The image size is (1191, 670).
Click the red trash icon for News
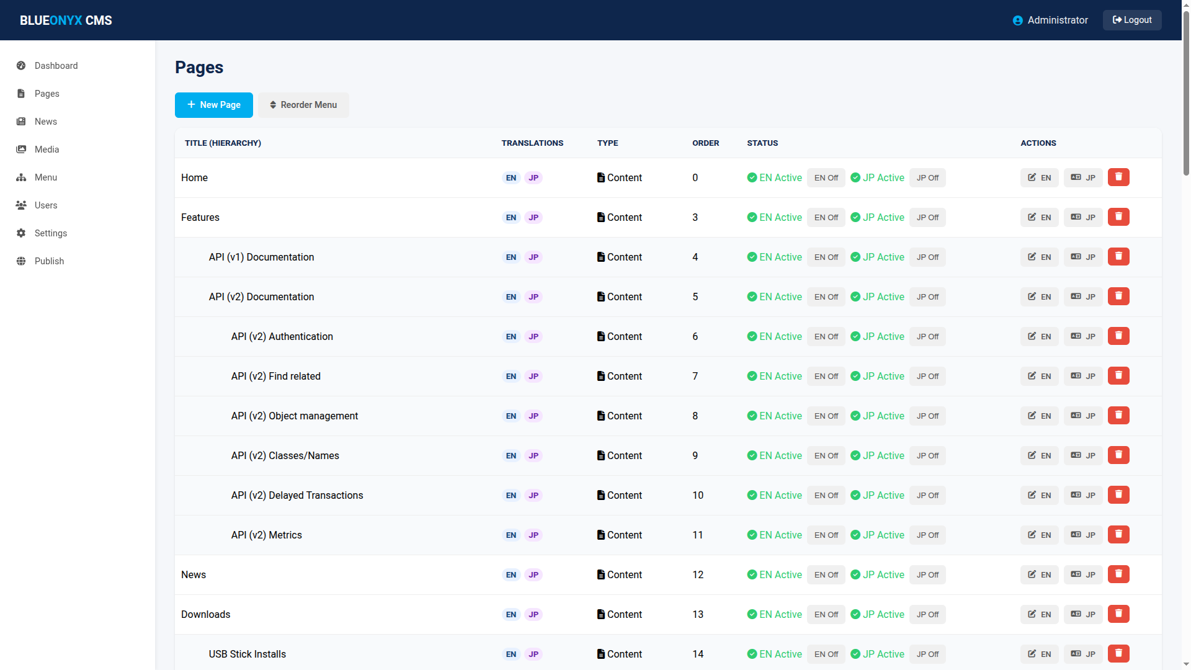pyautogui.click(x=1118, y=574)
